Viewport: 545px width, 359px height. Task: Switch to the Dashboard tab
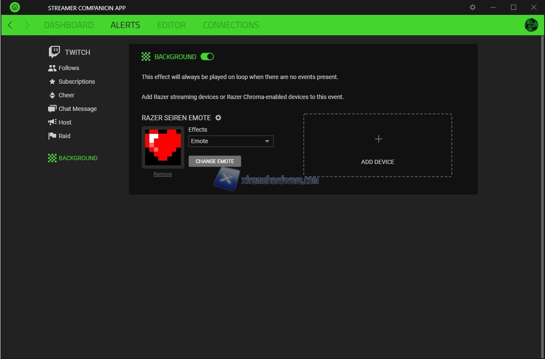click(x=68, y=25)
